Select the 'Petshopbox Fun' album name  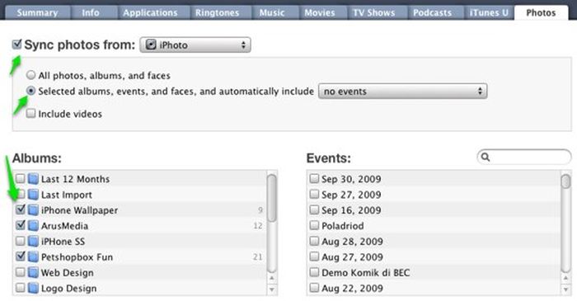coord(77,257)
